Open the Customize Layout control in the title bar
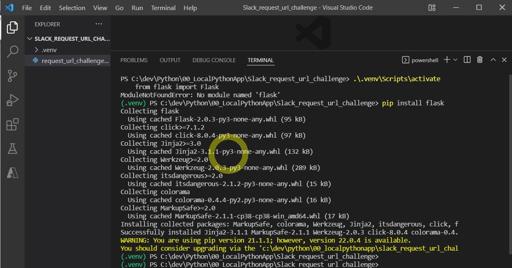This screenshot has height=268, width=512. click(432, 8)
